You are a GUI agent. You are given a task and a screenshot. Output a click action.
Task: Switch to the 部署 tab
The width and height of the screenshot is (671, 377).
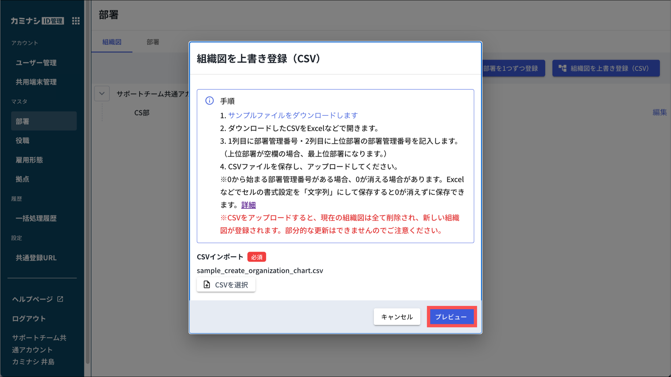click(x=153, y=42)
